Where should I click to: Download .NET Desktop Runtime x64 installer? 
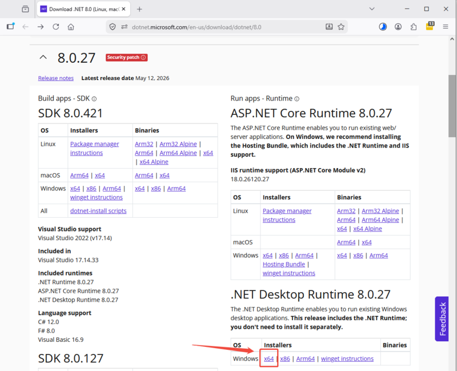tap(268, 359)
